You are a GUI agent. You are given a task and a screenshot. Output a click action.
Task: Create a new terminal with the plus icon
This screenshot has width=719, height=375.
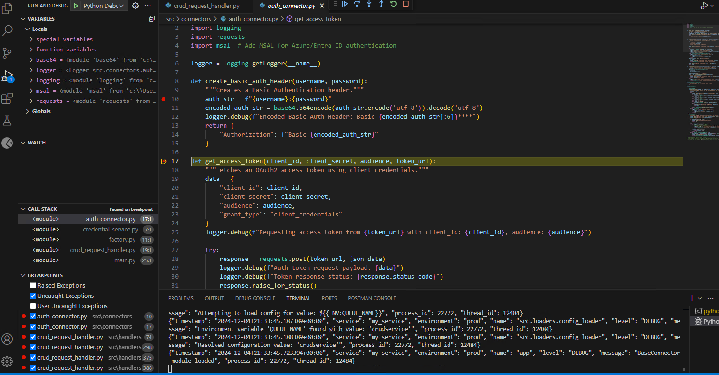692,298
